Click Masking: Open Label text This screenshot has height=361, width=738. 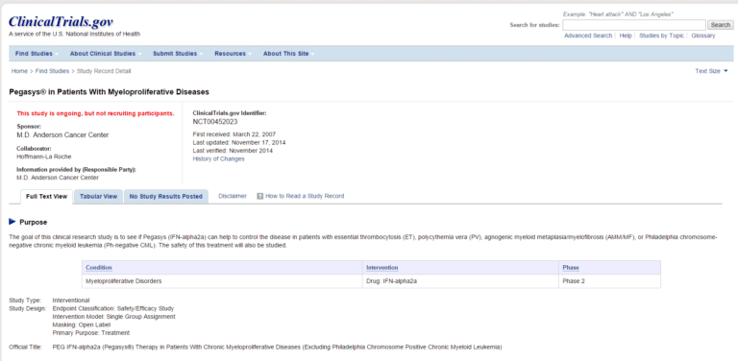pyautogui.click(x=82, y=325)
